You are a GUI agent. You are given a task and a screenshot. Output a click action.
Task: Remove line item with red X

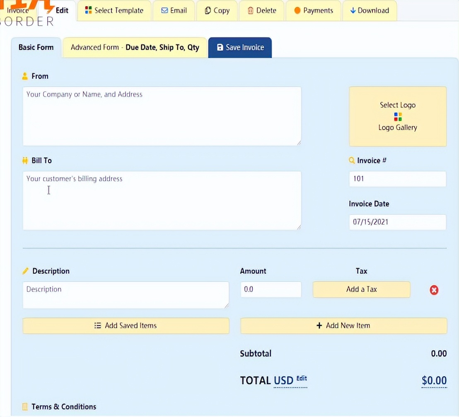[x=434, y=290]
